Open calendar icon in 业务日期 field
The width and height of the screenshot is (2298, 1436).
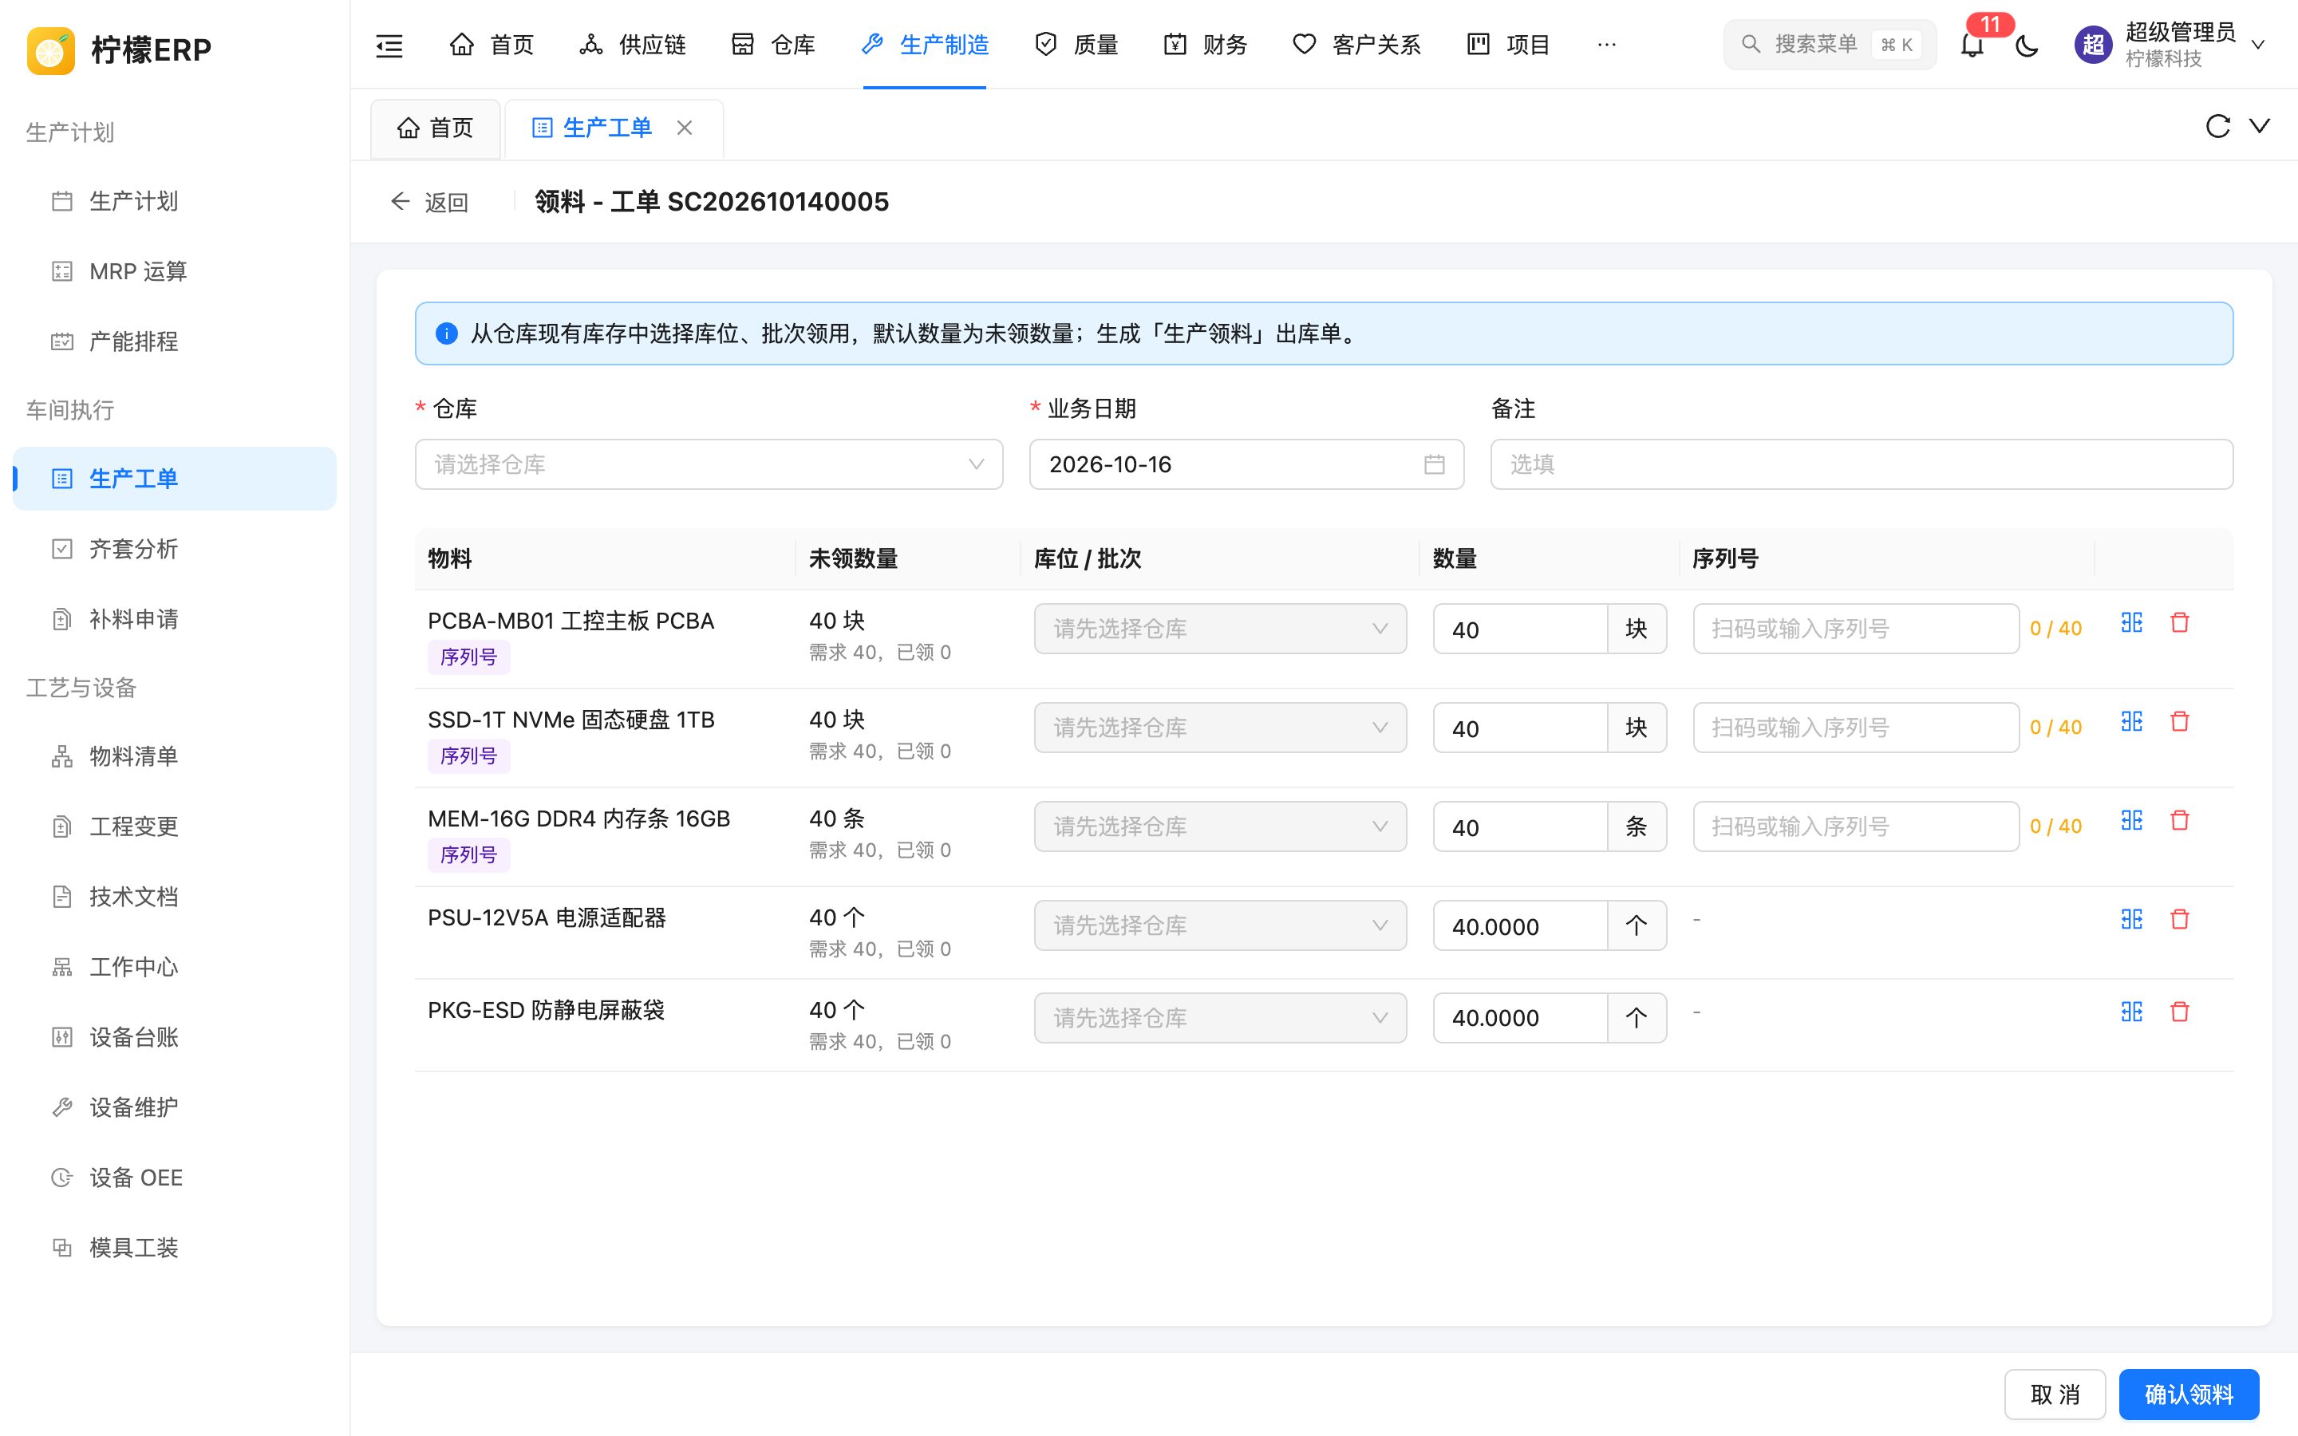pyautogui.click(x=1434, y=464)
